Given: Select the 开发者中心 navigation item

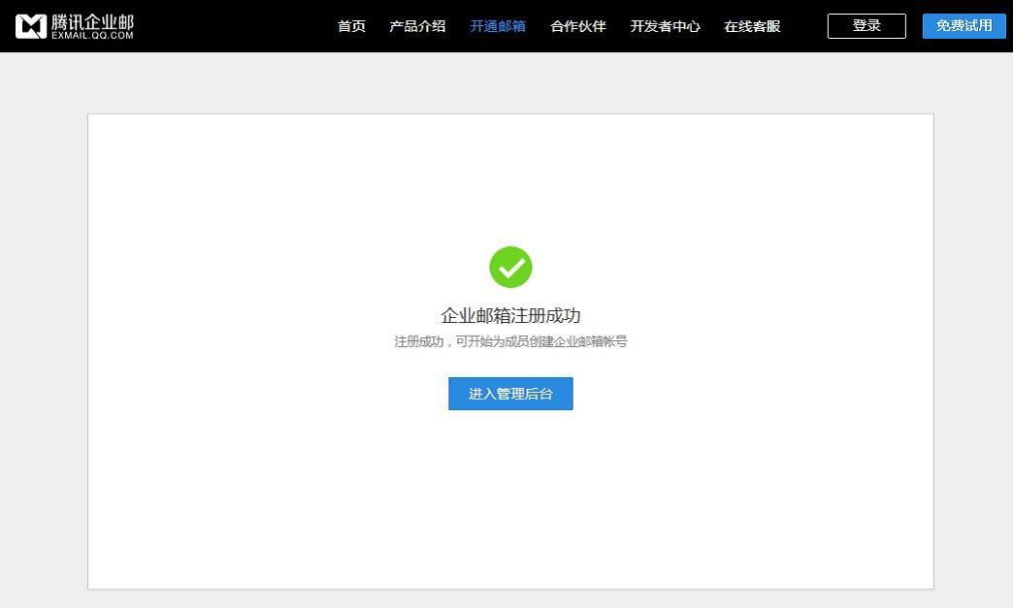Looking at the screenshot, I should [x=665, y=26].
